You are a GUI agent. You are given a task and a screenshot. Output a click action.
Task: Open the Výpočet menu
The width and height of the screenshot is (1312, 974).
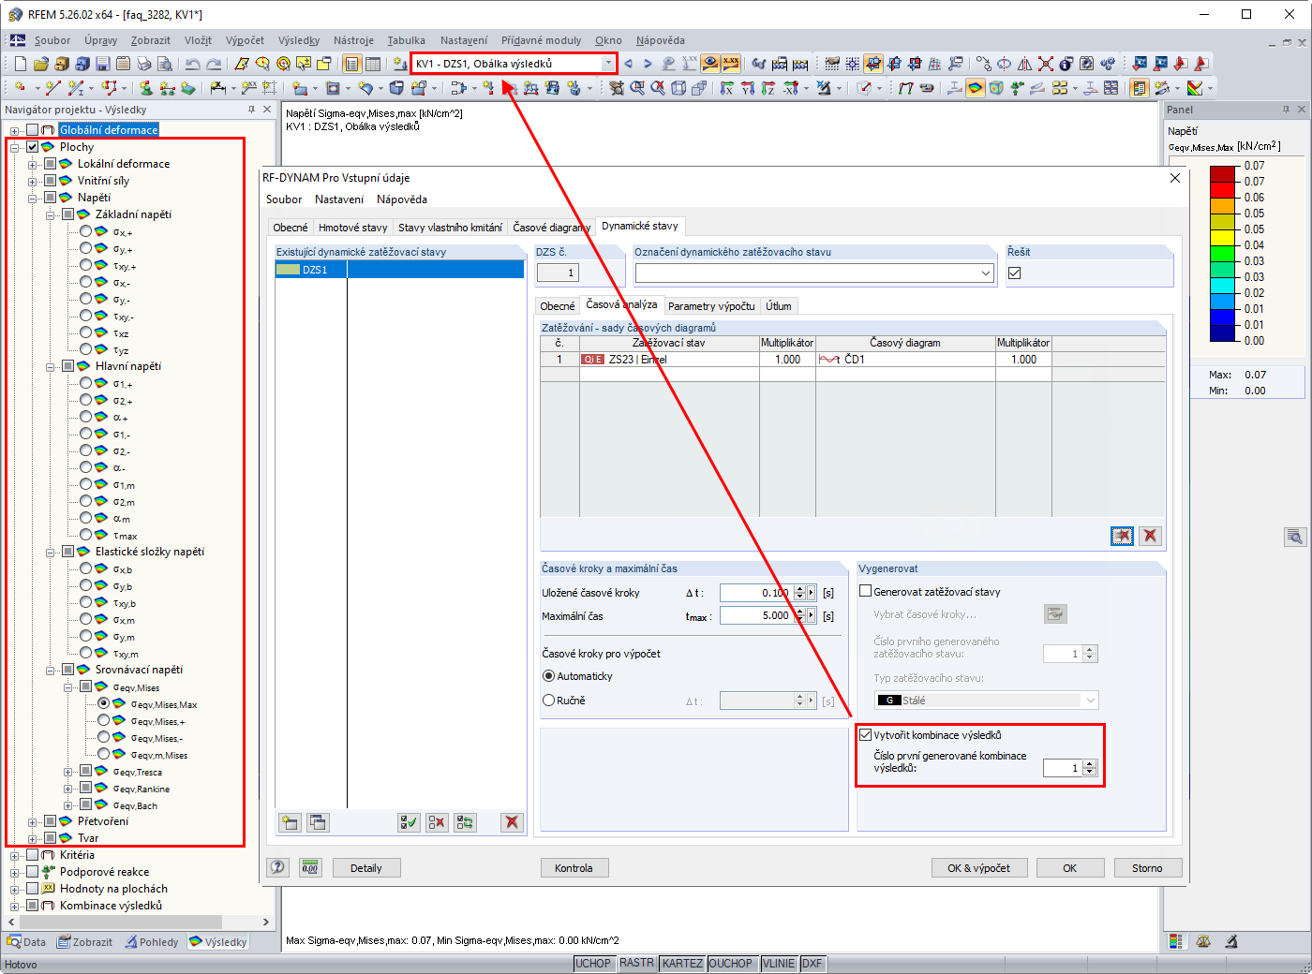tap(245, 40)
